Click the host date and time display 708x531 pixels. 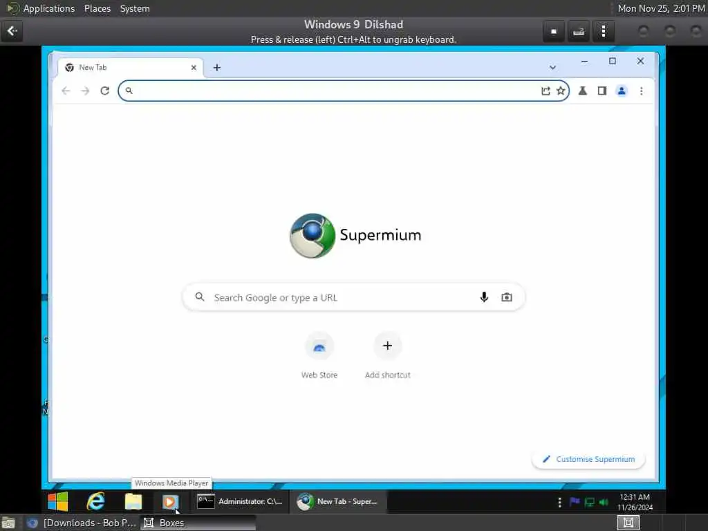(660, 8)
